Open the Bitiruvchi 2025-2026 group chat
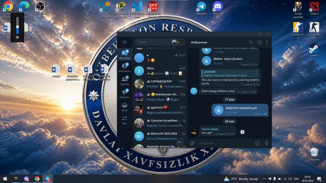This screenshot has width=326, height=183. click(160, 136)
